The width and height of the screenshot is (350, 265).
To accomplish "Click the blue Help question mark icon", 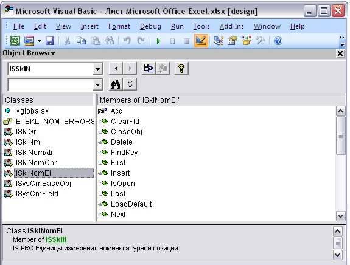I will click(x=278, y=41).
